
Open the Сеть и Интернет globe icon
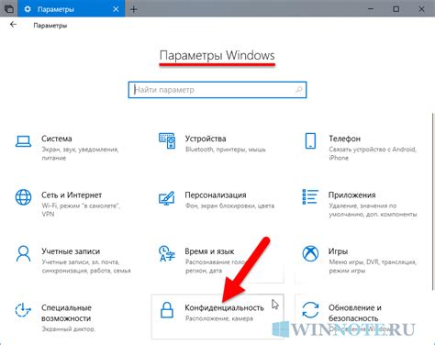(23, 197)
